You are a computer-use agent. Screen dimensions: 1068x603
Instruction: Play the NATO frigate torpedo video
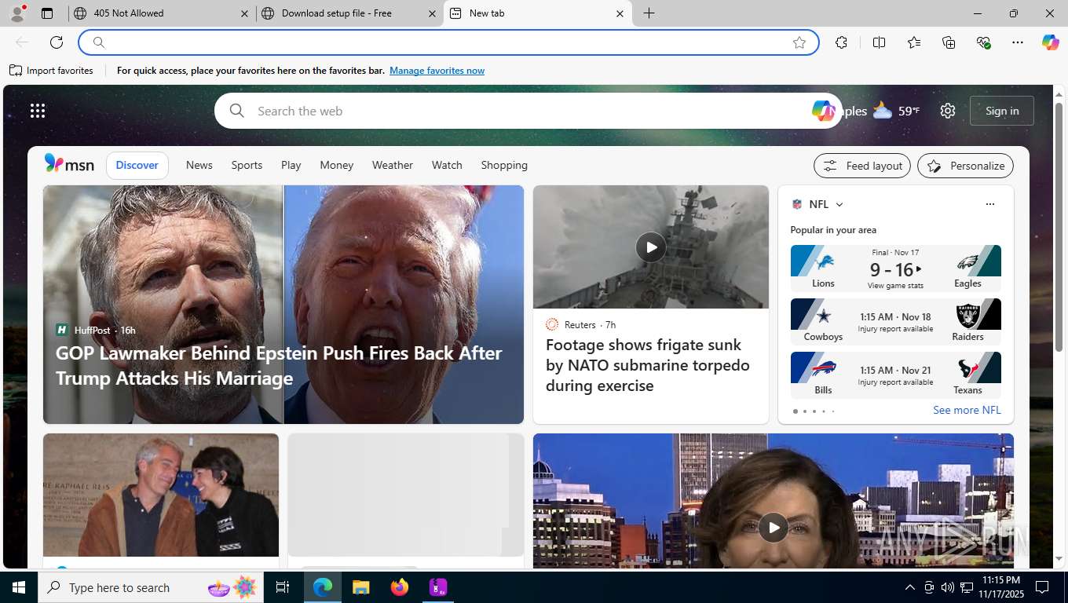click(650, 247)
